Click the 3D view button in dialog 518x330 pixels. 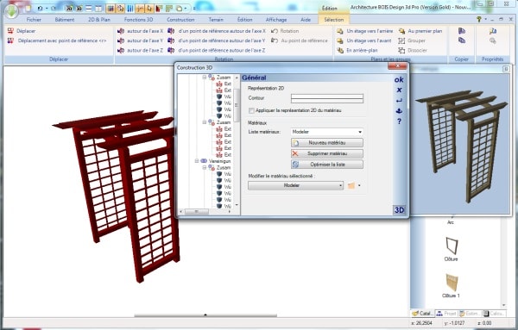[x=399, y=210]
